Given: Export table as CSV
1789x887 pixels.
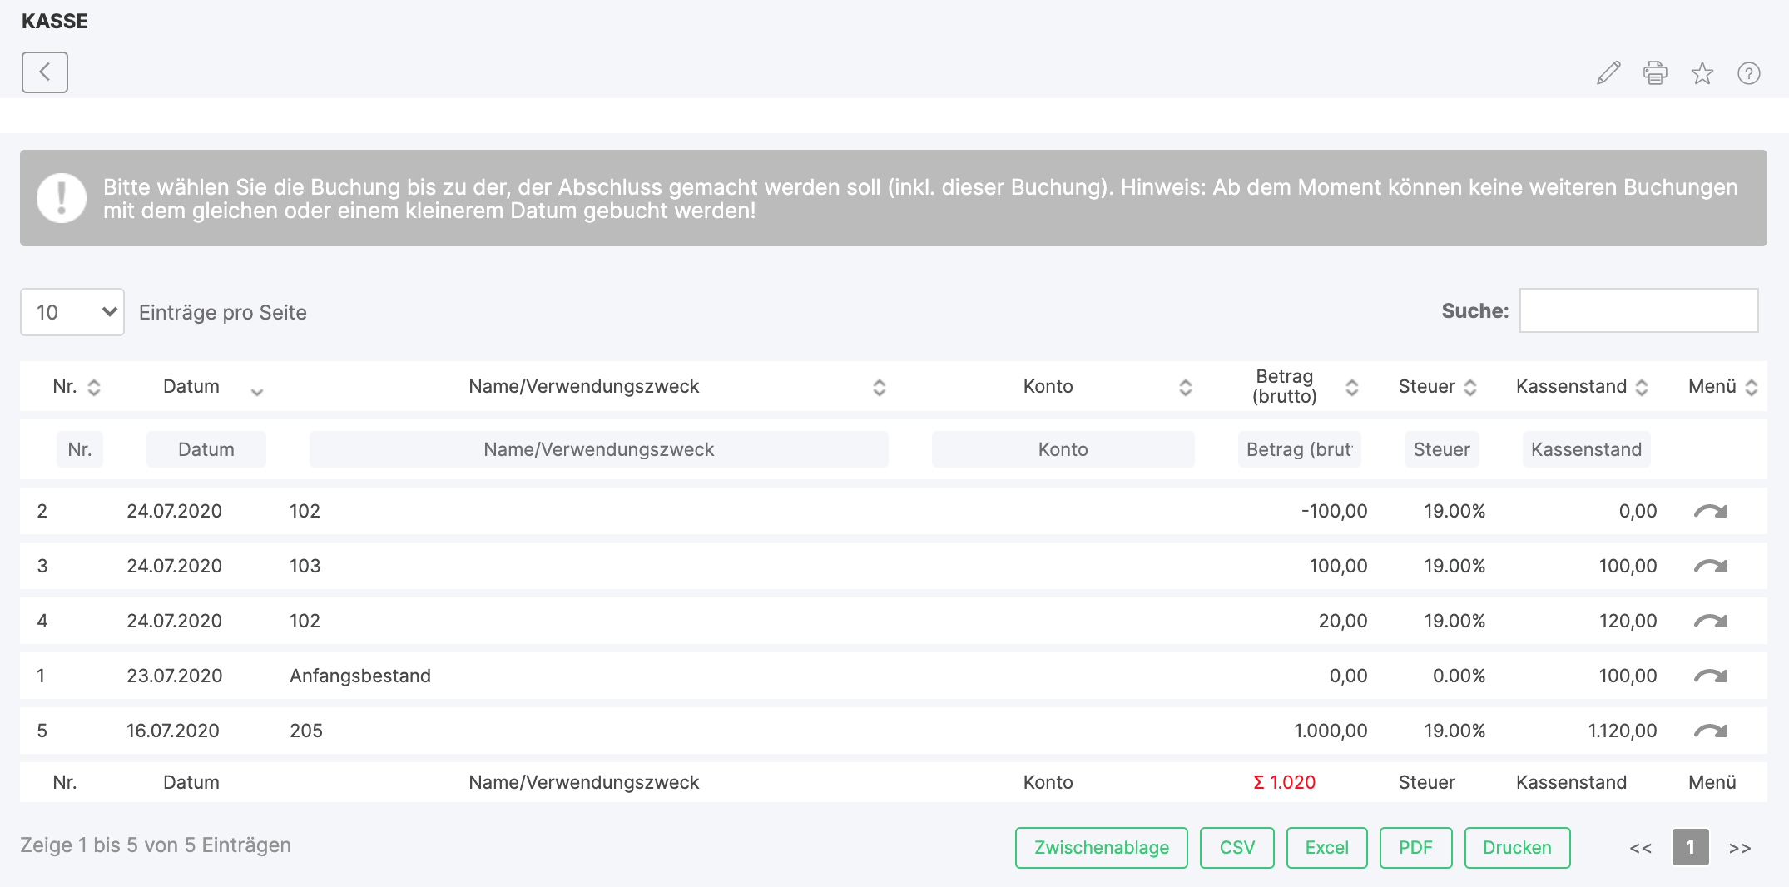Looking at the screenshot, I should [x=1236, y=848].
